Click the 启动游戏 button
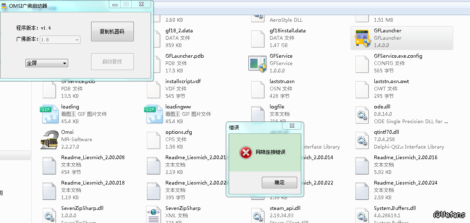The image size is (470, 223). pos(112,62)
